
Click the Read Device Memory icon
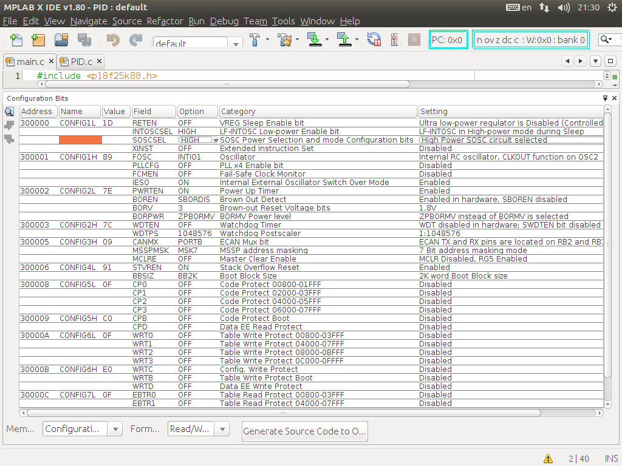click(344, 39)
